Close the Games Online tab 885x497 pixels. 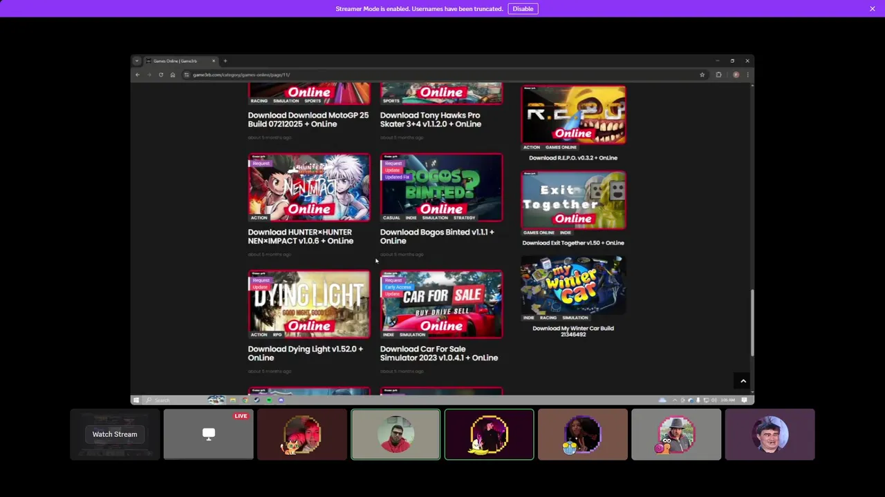click(x=213, y=61)
